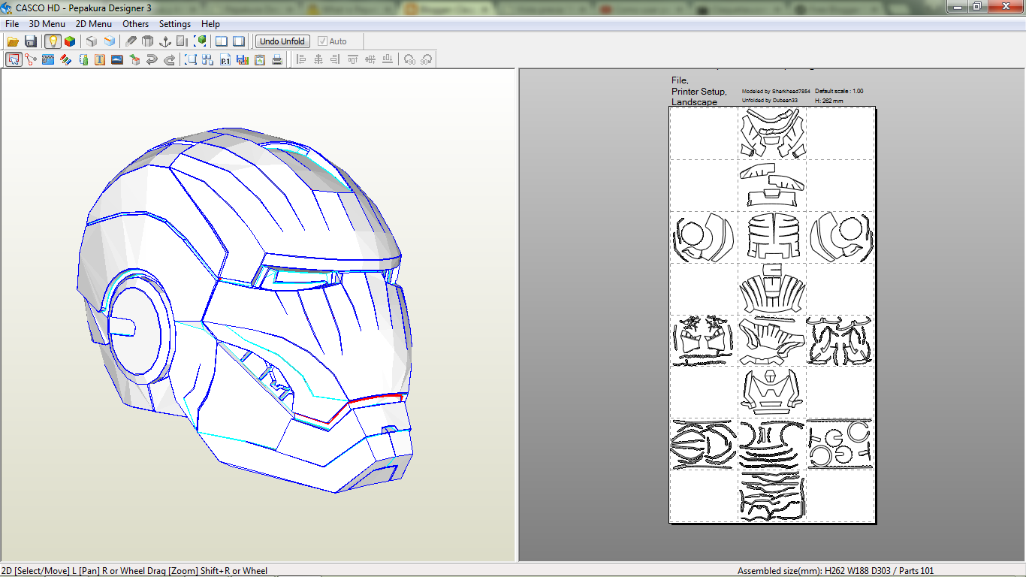Click the align horizontal centers icon
1026x577 pixels.
pyautogui.click(x=318, y=59)
